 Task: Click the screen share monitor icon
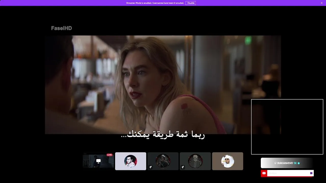[x=98, y=161]
